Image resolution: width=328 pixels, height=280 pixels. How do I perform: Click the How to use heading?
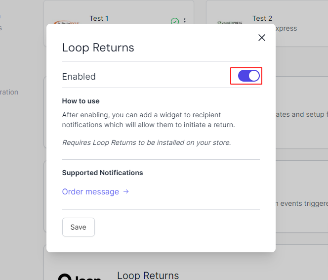tap(81, 101)
